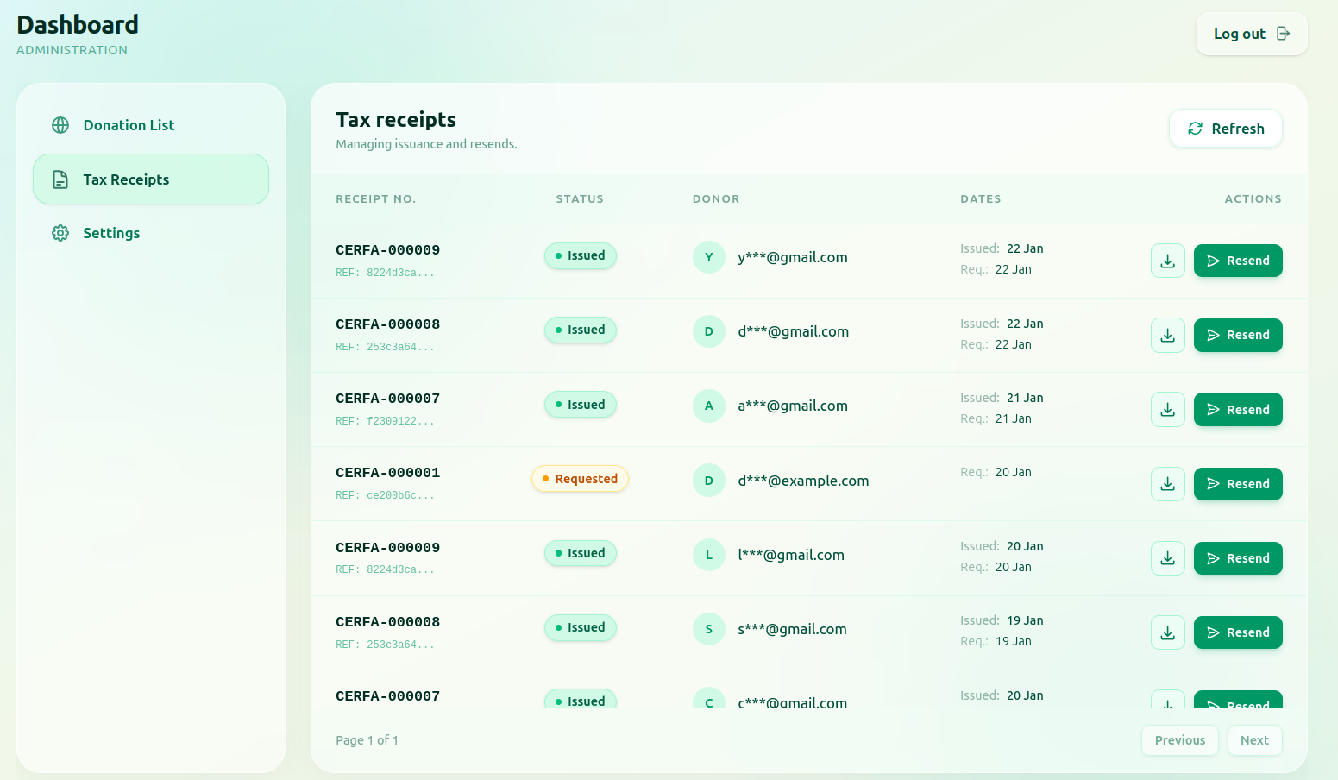Open Settings from the sidebar
Screen dimensions: 1338x780
click(x=111, y=233)
